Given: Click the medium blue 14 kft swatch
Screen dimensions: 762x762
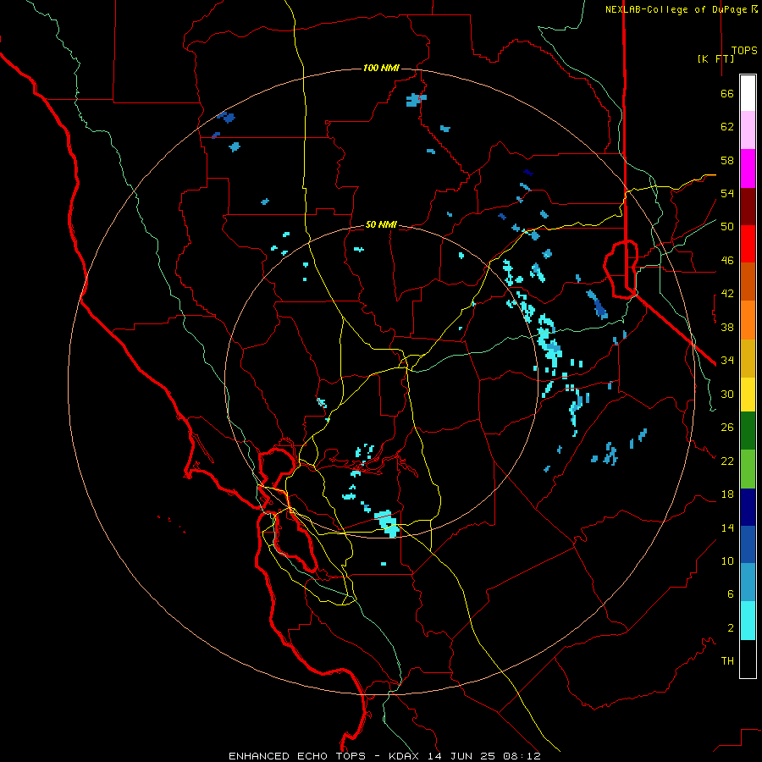Looking at the screenshot, I should [x=748, y=544].
